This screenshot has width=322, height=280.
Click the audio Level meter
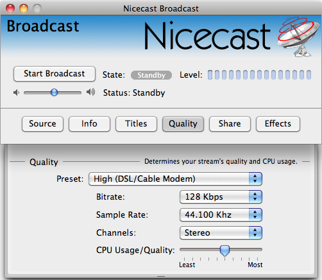(x=259, y=75)
